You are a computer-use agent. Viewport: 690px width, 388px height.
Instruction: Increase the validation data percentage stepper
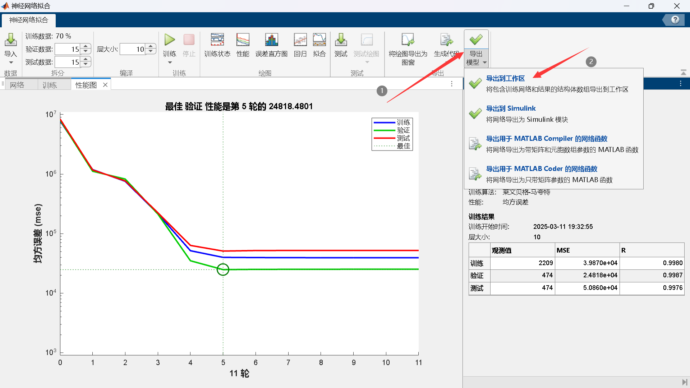(86, 46)
